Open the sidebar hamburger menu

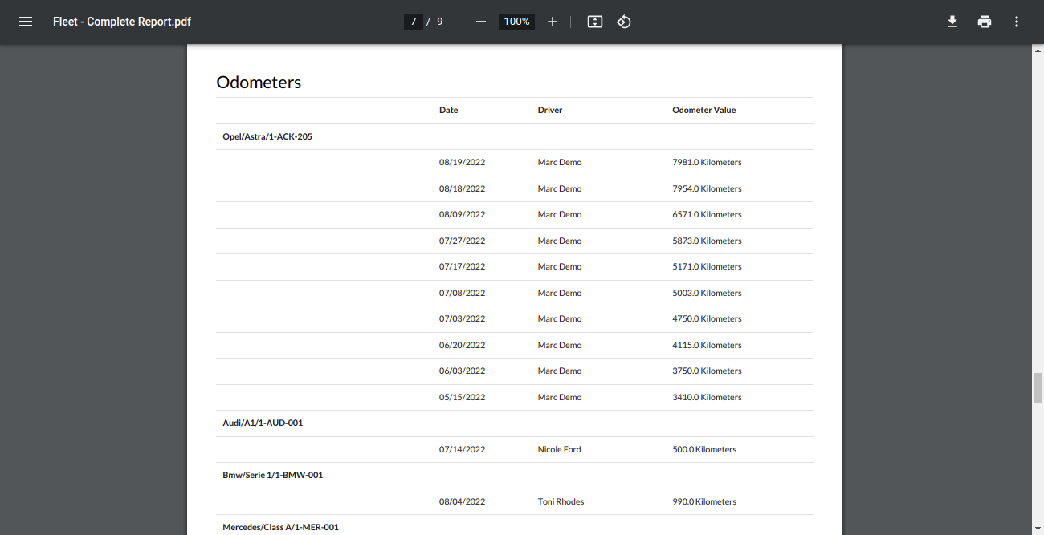[26, 22]
